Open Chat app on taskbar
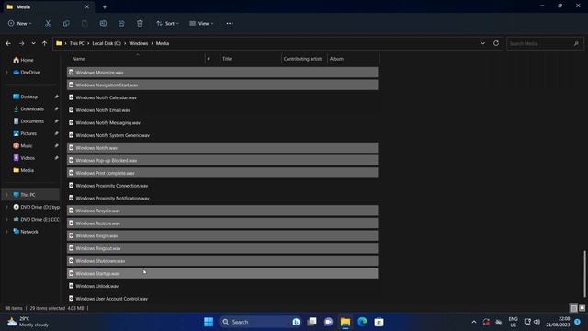This screenshot has height=331, width=588. pos(329,322)
